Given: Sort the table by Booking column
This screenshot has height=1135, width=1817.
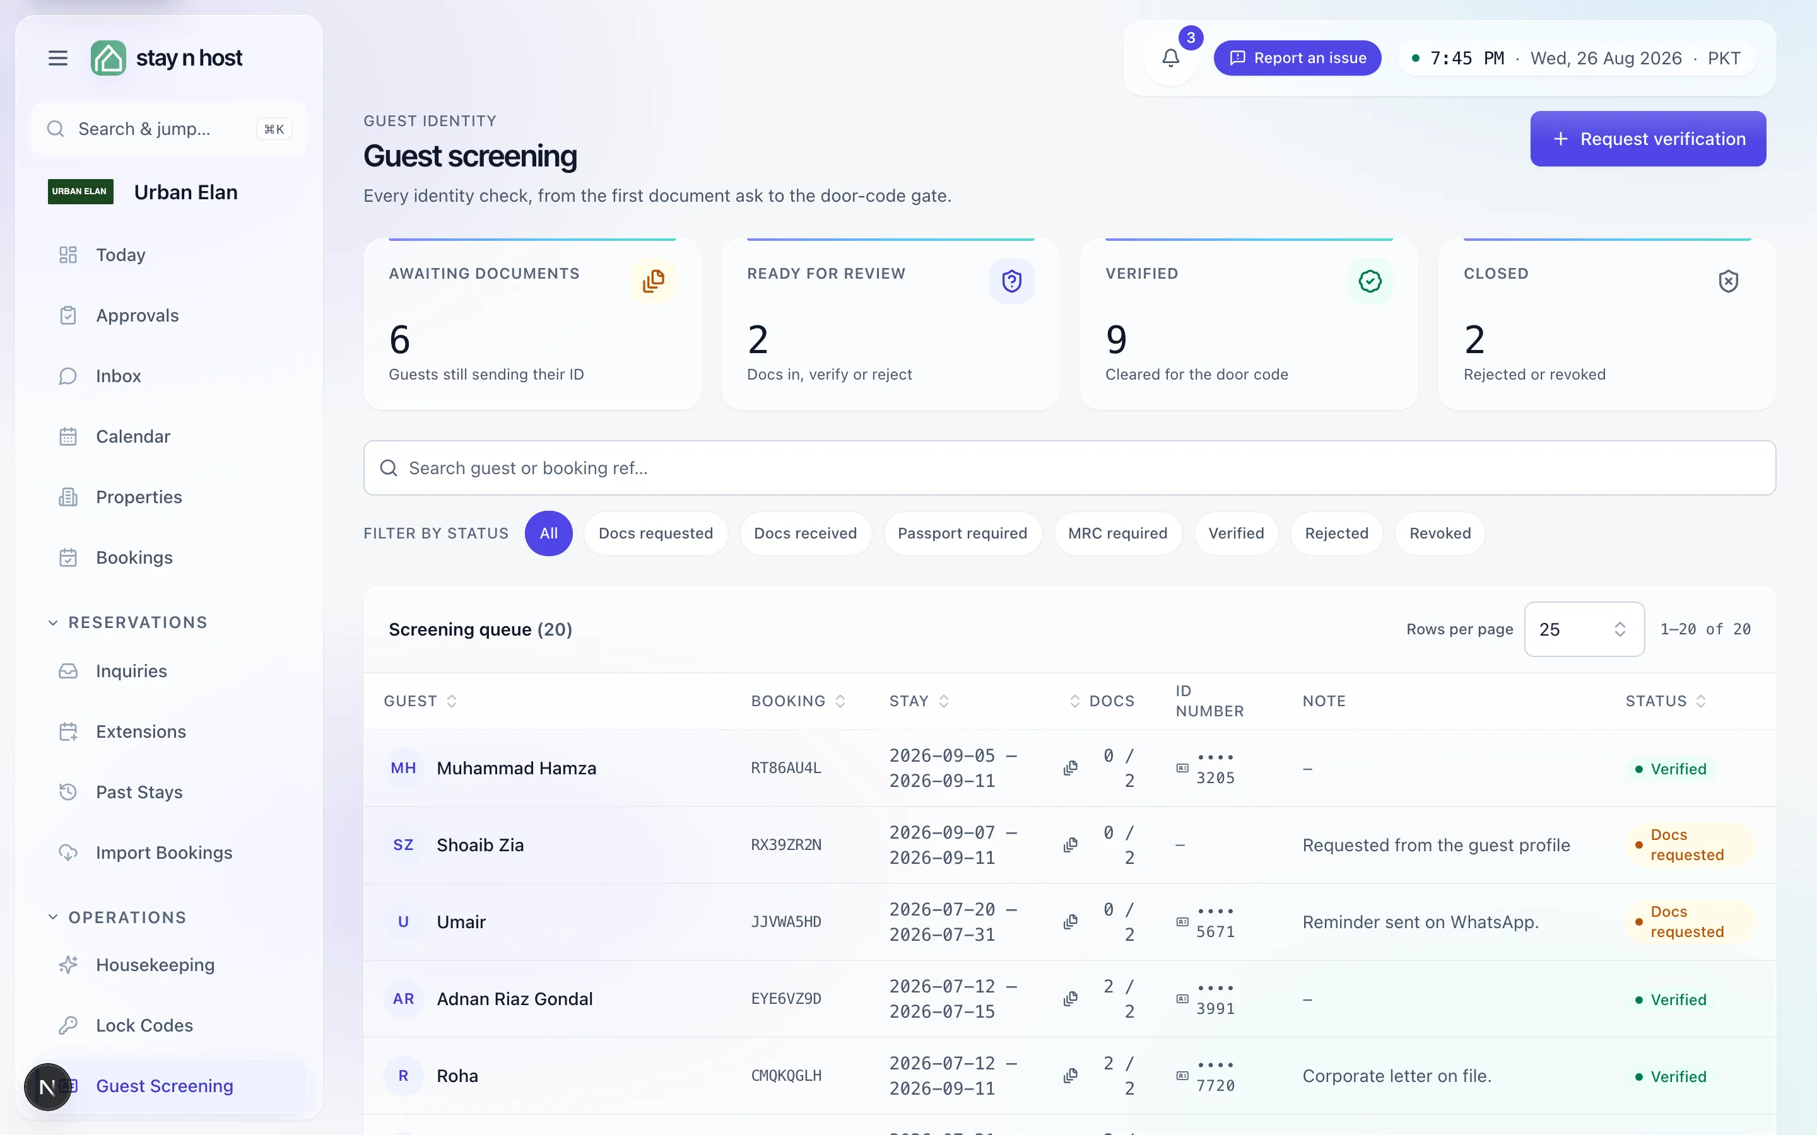Looking at the screenshot, I should coord(797,701).
